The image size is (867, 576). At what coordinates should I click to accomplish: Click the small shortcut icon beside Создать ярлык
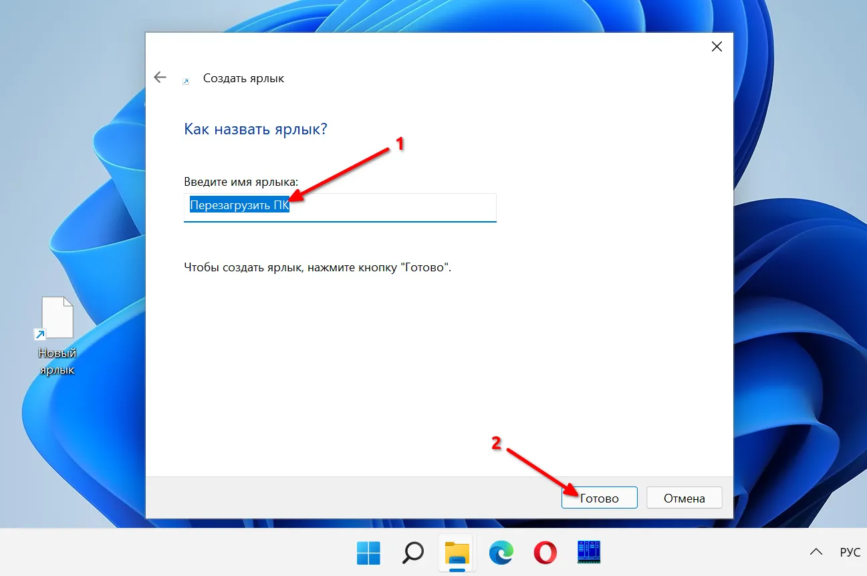click(186, 81)
